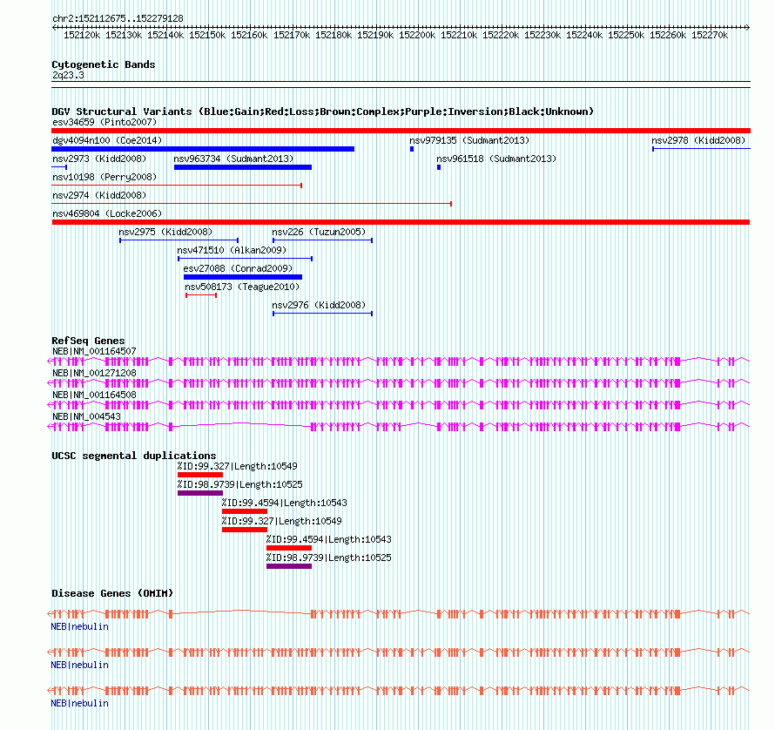Click the last NEB|nebulin OMIM link
This screenshot has width=775, height=730.
[79, 703]
